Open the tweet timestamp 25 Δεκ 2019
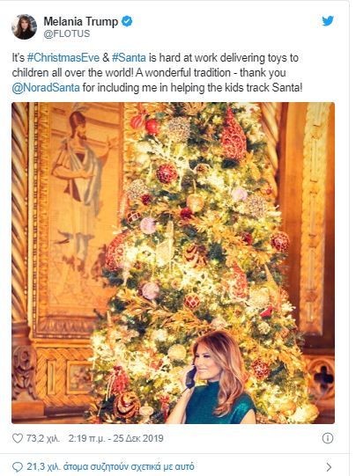Screen dimensions: 356x476 click(115, 438)
